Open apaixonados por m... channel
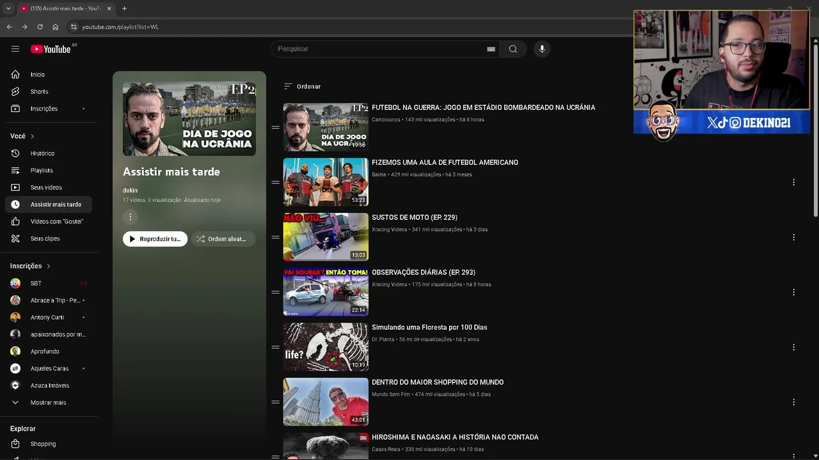Viewport: 819px width, 460px height. pyautogui.click(x=50, y=334)
